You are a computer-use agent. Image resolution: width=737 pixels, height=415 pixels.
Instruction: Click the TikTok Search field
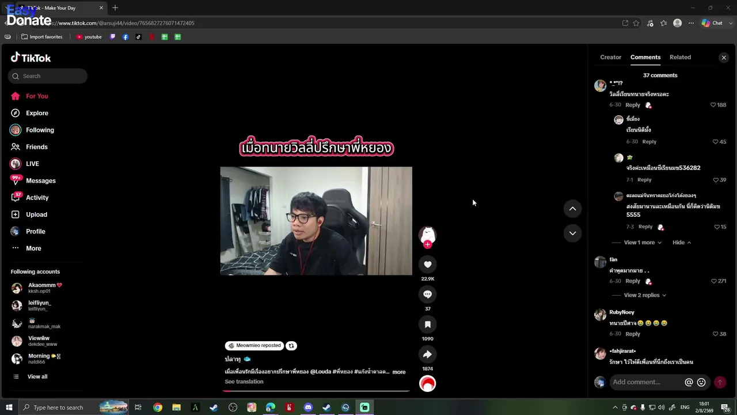click(48, 76)
